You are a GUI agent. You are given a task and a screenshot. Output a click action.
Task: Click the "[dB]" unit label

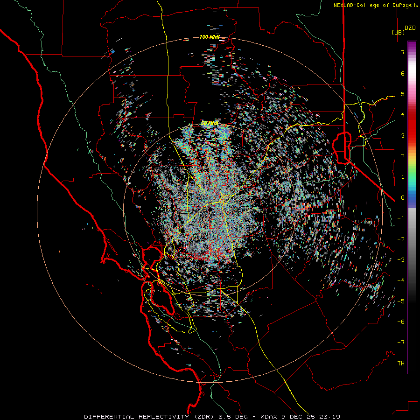(x=398, y=32)
